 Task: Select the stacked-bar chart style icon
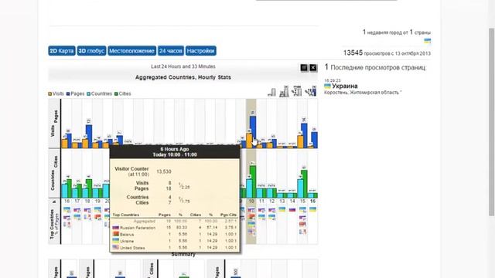284,91
